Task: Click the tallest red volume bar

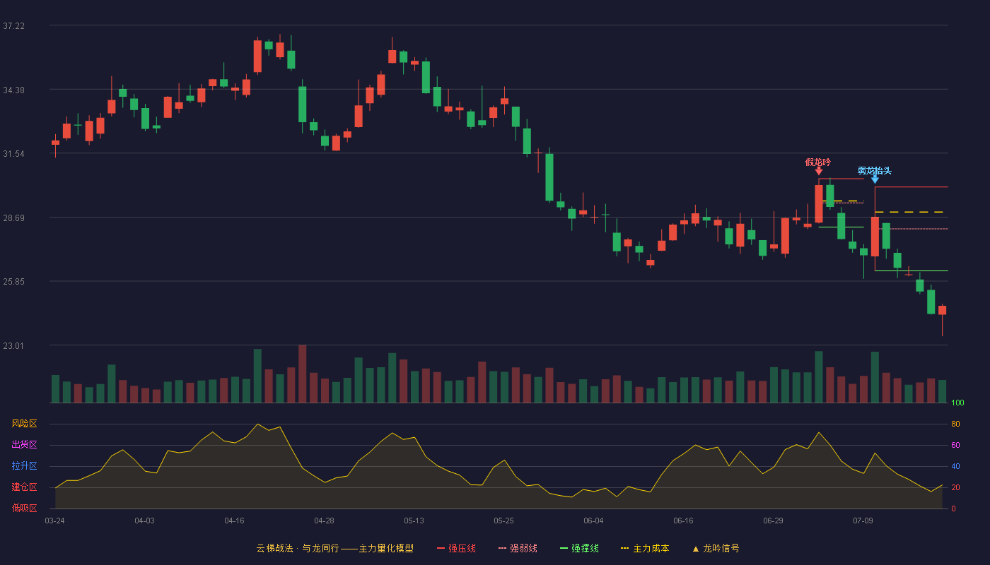Action: (x=302, y=374)
